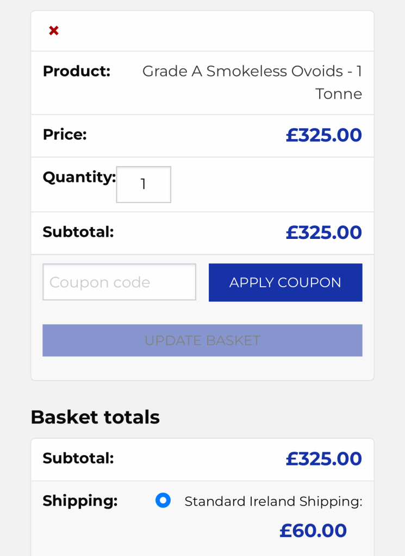Click the Subtotal: label in Basket totals
Screen dimensions: 405x556
pos(78,458)
